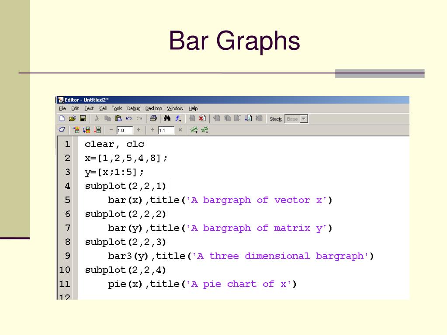
Task: Open the Tools menu
Action: click(x=117, y=108)
